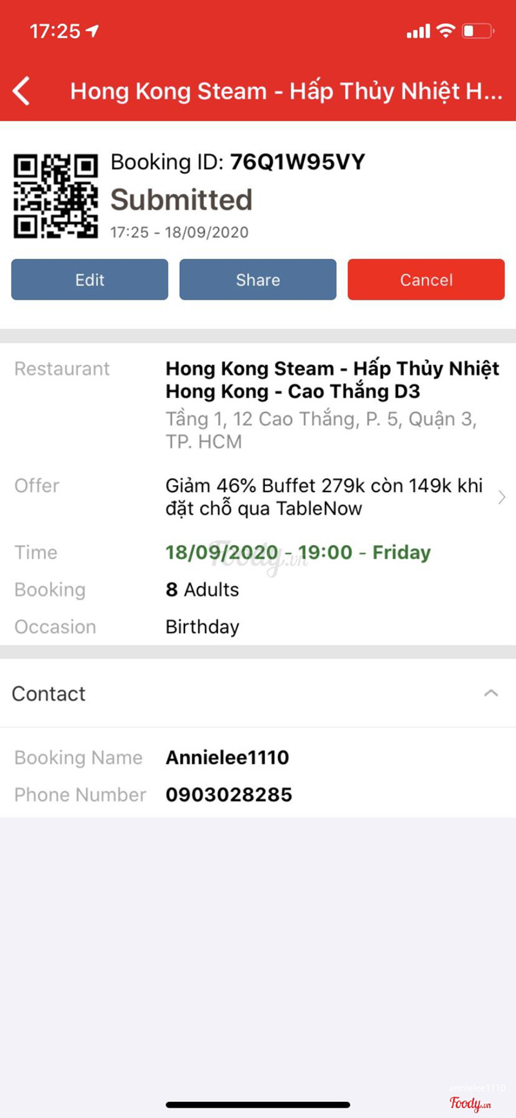The image size is (516, 1118).
Task: Tap the Giảm 46% Buffet offer text
Action: (x=324, y=497)
